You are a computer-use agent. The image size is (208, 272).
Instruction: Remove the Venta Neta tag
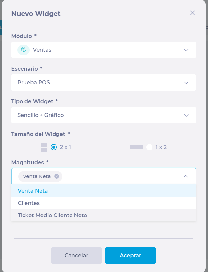pyautogui.click(x=56, y=176)
